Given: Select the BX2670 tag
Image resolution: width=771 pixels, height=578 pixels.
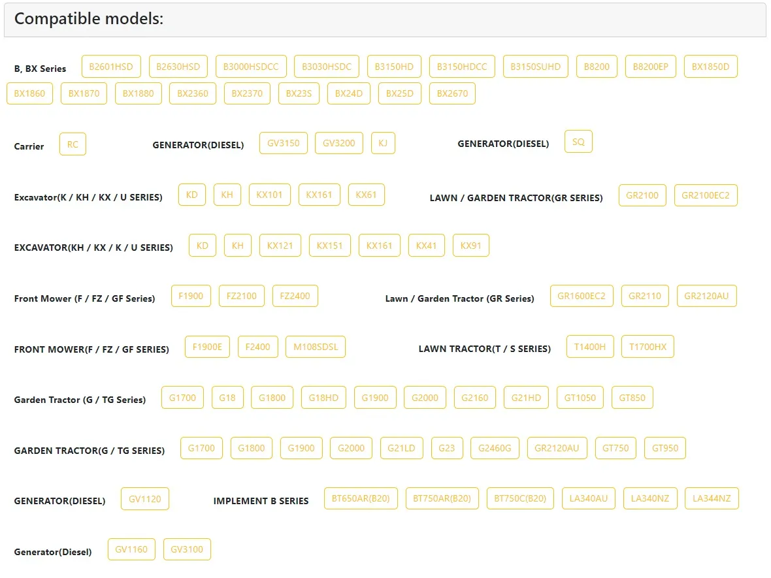Looking at the screenshot, I should (452, 93).
